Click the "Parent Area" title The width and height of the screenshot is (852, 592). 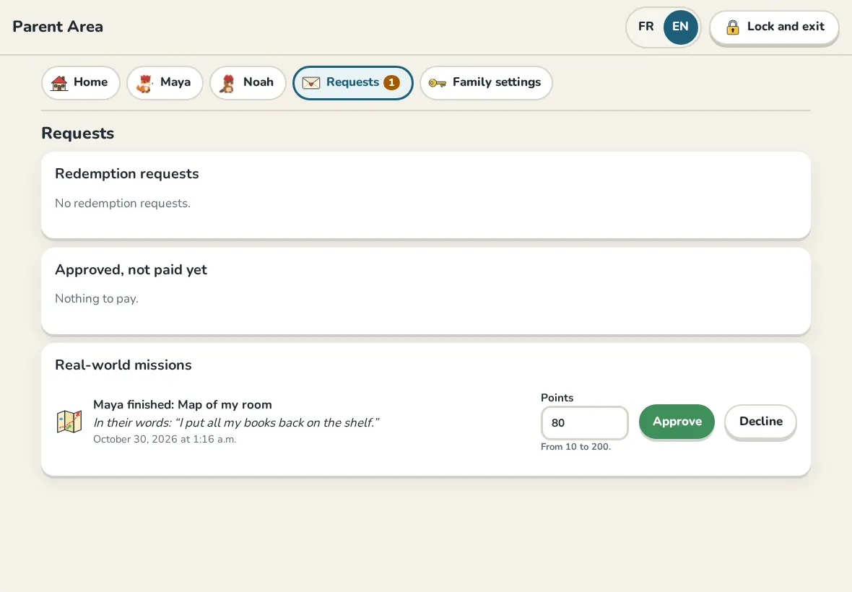58,27
